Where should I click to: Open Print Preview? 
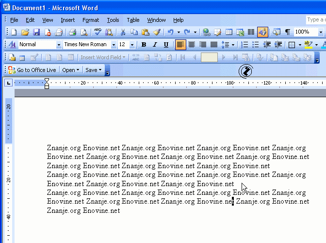coord(84,32)
